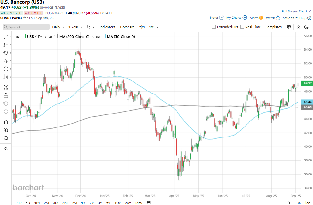Delete drawings with the trash icon
The image size is (313, 205).
(6, 122)
